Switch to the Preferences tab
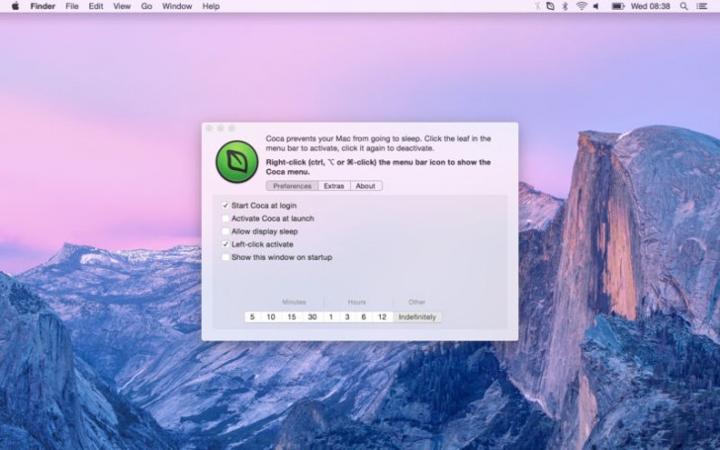 [292, 186]
